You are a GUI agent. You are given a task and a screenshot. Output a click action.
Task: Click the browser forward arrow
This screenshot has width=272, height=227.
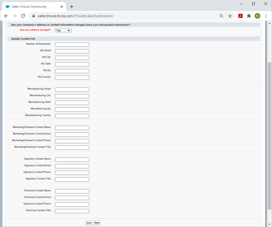click(15, 16)
